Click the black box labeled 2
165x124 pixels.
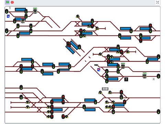click(126, 79)
